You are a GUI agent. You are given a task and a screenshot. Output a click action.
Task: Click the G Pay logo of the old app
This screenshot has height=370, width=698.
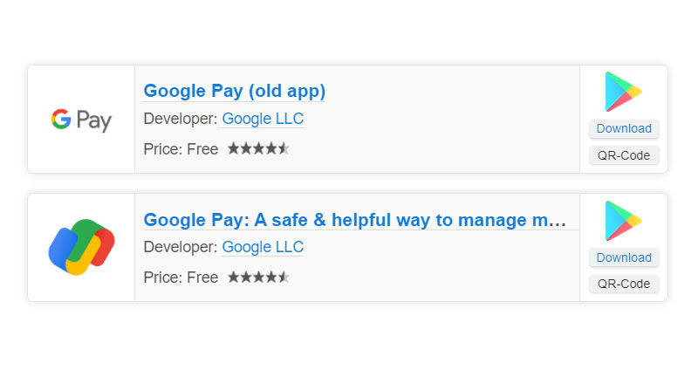point(81,120)
